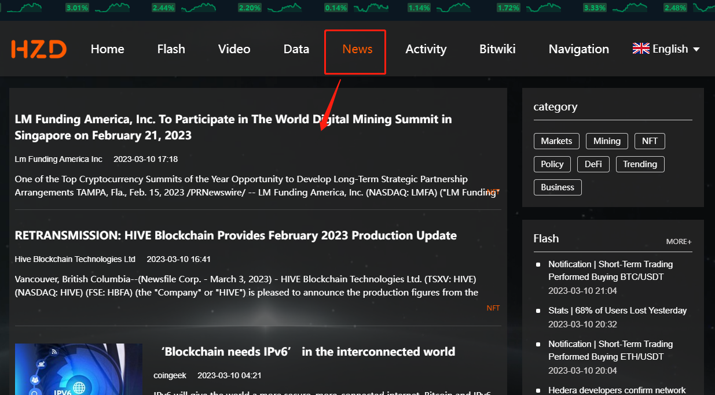
Task: Click the 0.14% ticker badge
Action: [x=336, y=8]
